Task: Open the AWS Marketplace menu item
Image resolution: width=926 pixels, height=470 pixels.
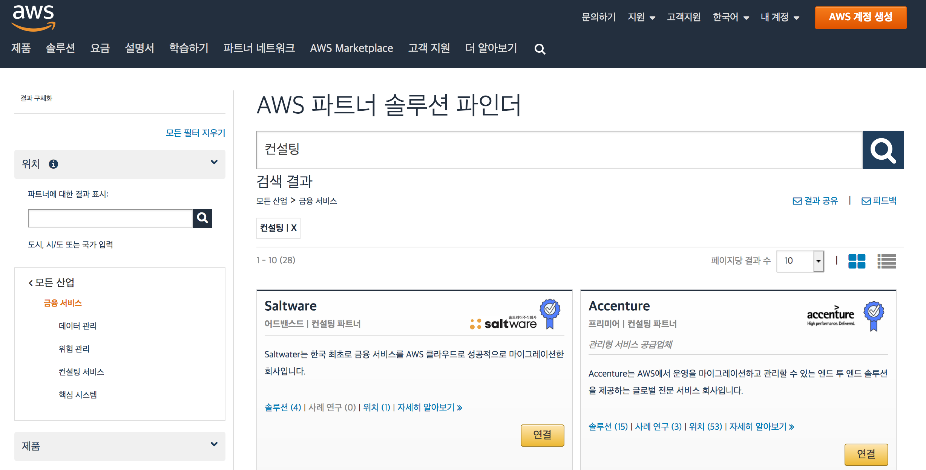Action: coord(351,48)
